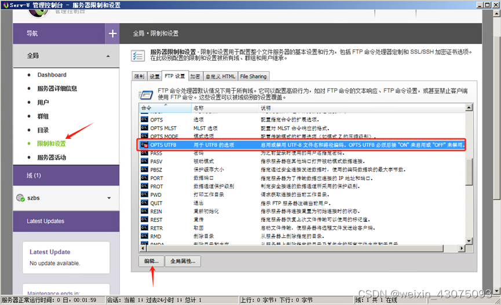Image resolution: width=501 pixels, height=305 pixels.
Task: Click the REIN command icon
Action: [144, 211]
